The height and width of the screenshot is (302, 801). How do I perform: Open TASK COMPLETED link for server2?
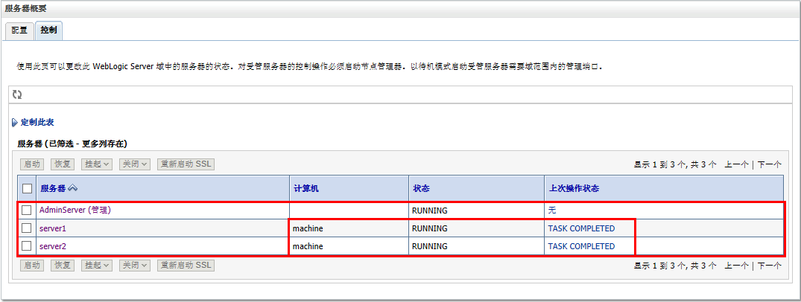pos(581,246)
